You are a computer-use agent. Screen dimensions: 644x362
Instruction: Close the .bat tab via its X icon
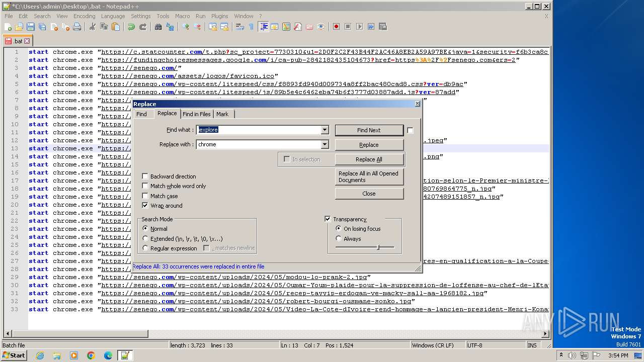[27, 41]
